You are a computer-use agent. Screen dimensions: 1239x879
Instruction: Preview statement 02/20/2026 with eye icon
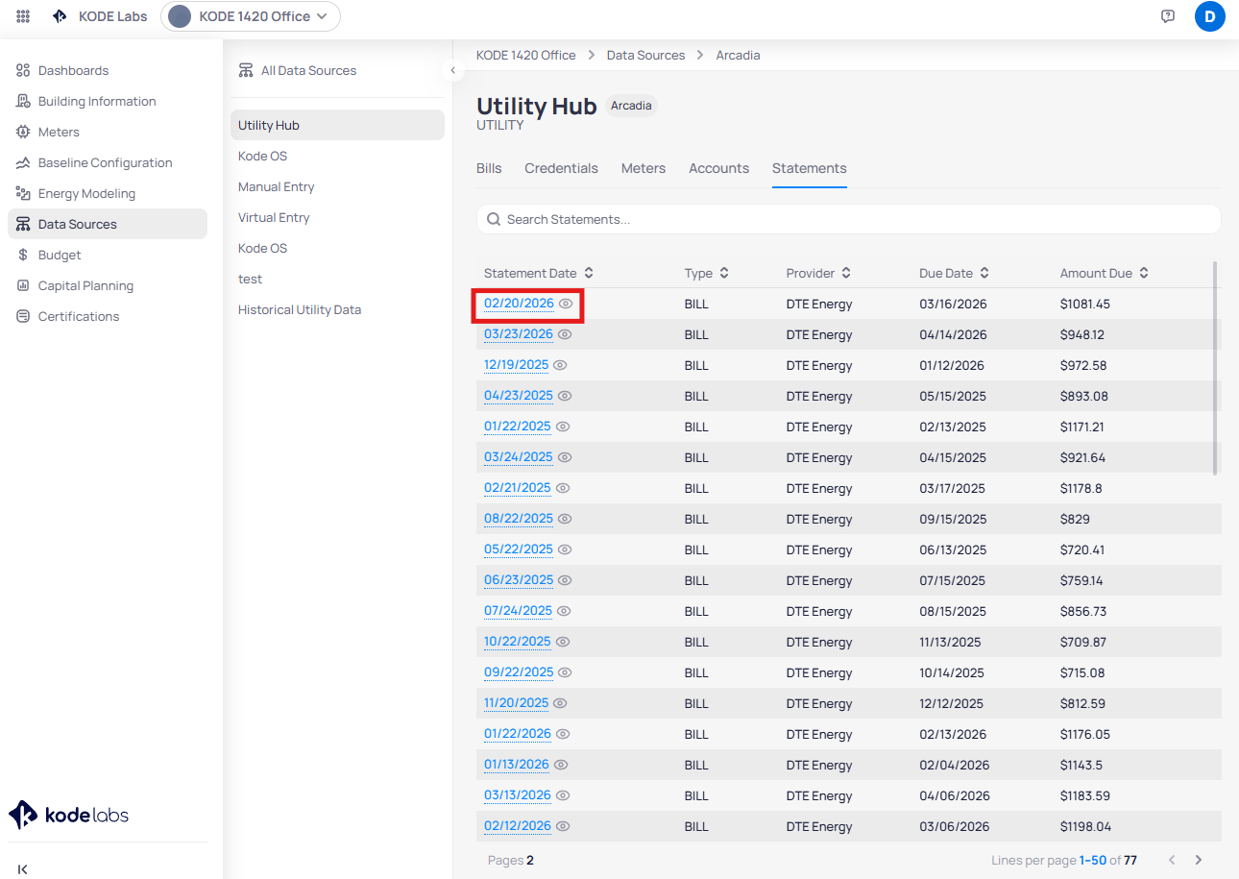click(566, 304)
